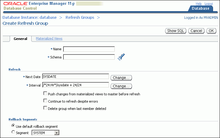
Task: Open the SYSTEM segment dropdown
Action: click(46, 133)
